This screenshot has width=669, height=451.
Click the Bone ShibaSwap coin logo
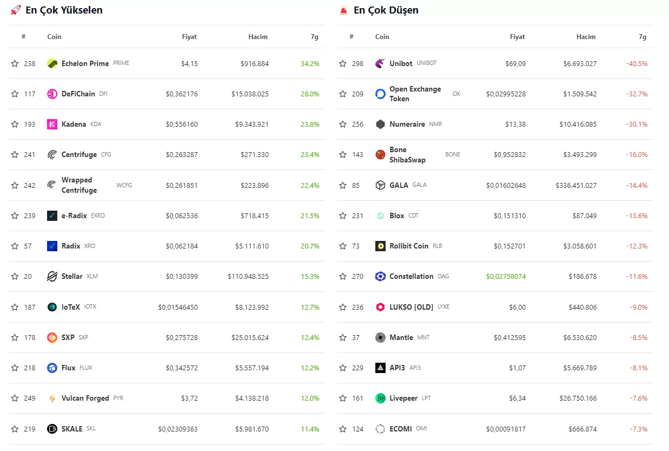point(380,154)
